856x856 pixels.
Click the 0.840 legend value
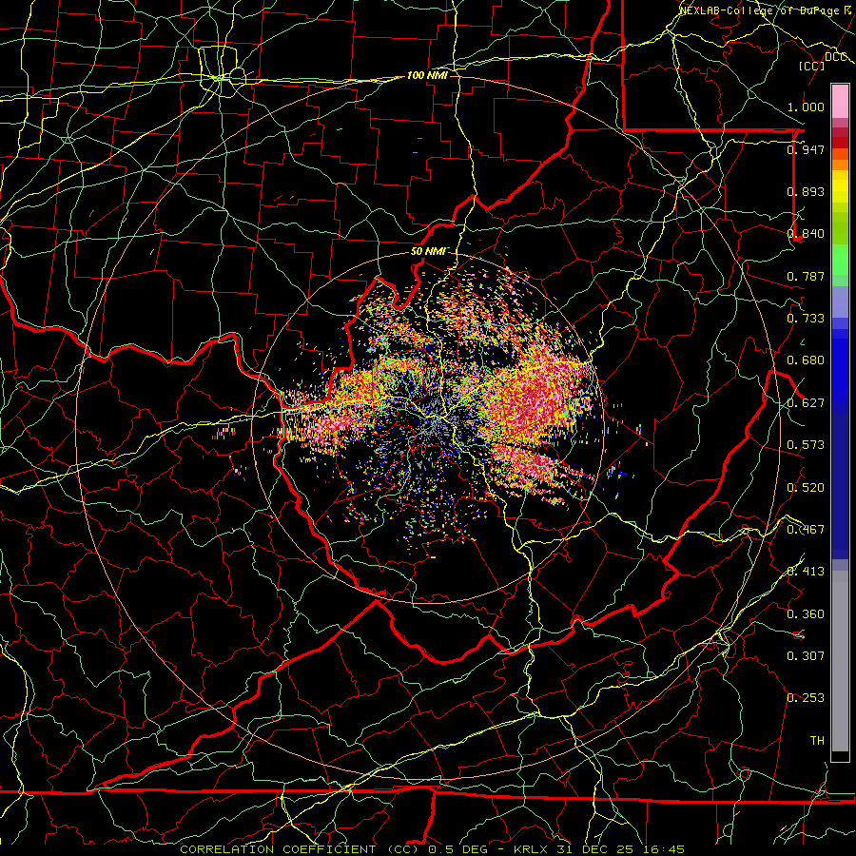[x=806, y=234]
